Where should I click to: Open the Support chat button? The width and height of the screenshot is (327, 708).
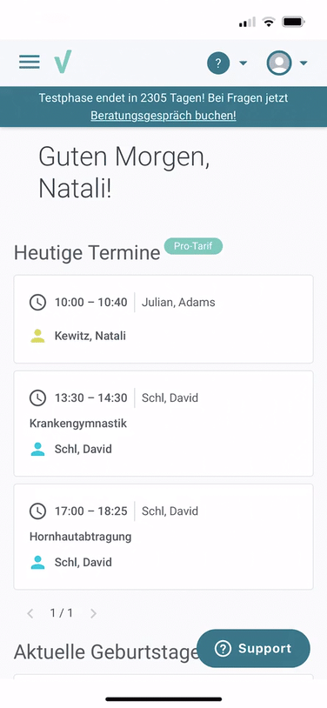tap(254, 648)
